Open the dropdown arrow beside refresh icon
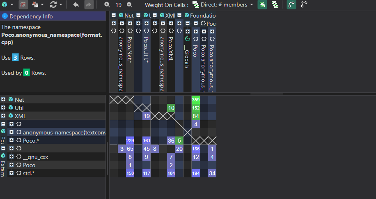 [61, 5]
